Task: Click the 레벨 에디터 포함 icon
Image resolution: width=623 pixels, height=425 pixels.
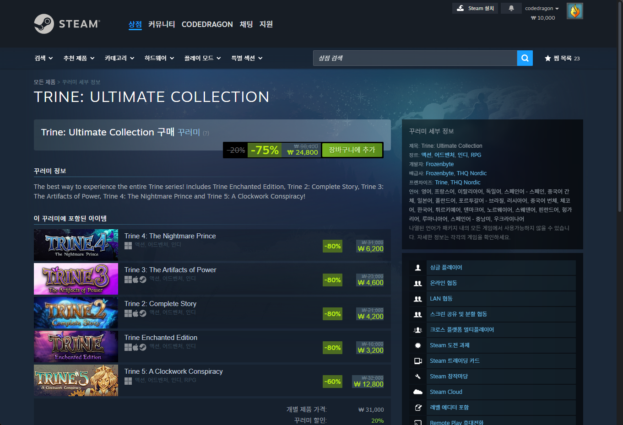Action: [x=418, y=408]
